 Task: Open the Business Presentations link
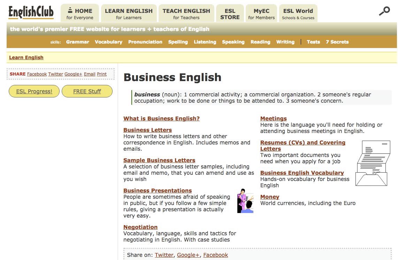click(x=158, y=190)
